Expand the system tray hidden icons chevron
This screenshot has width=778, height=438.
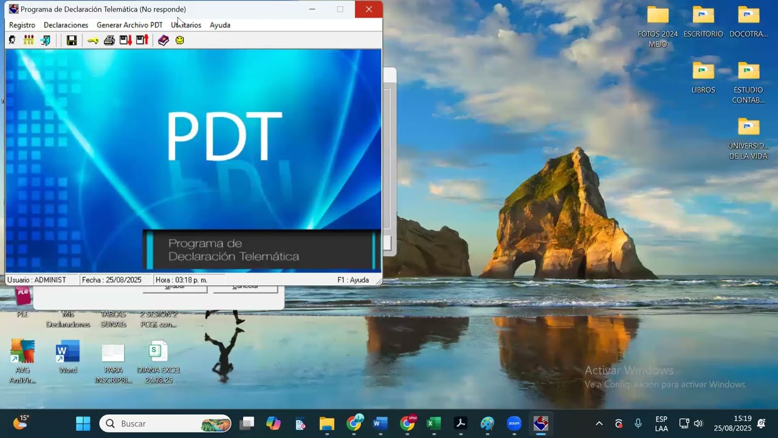[599, 423]
